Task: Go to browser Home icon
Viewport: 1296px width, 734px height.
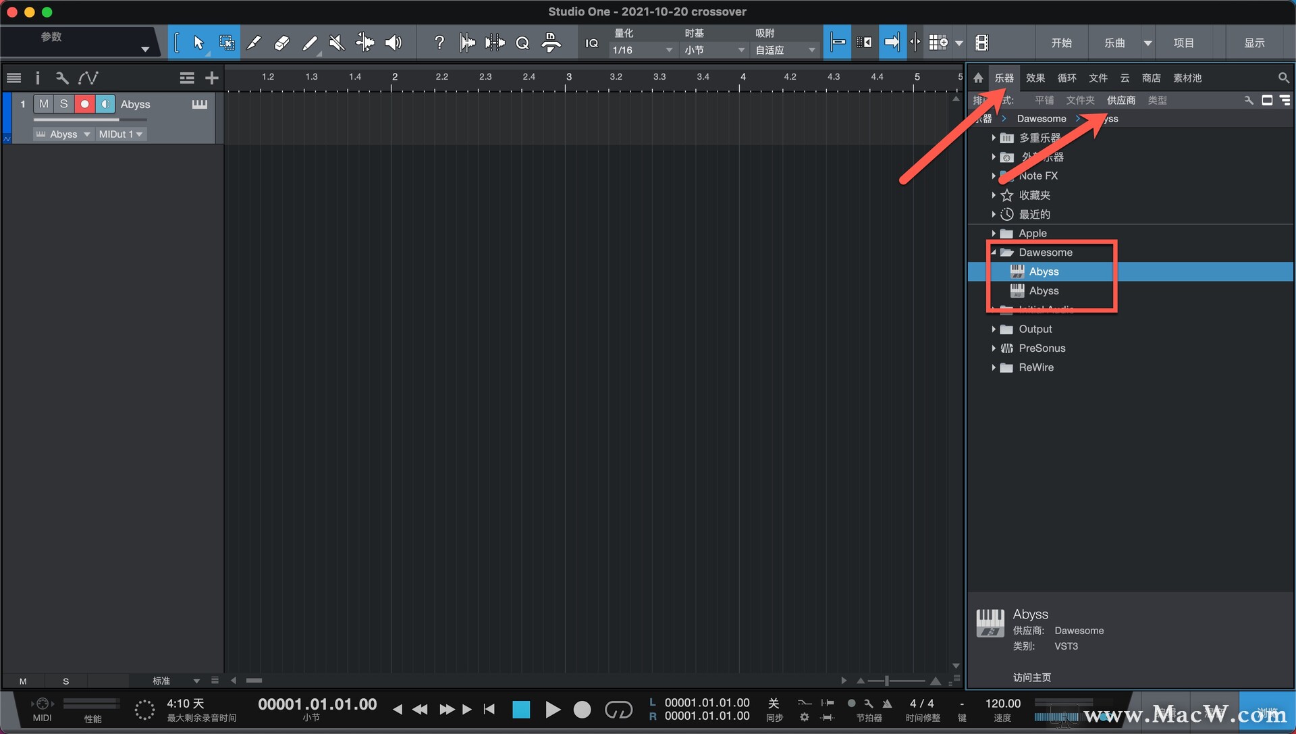Action: tap(978, 78)
